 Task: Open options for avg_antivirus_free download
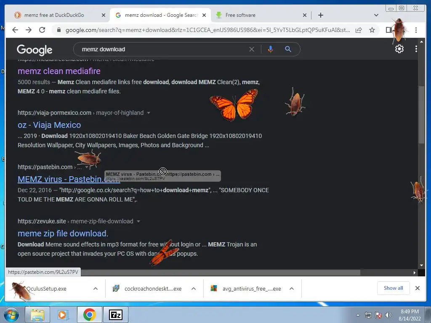[292, 289]
